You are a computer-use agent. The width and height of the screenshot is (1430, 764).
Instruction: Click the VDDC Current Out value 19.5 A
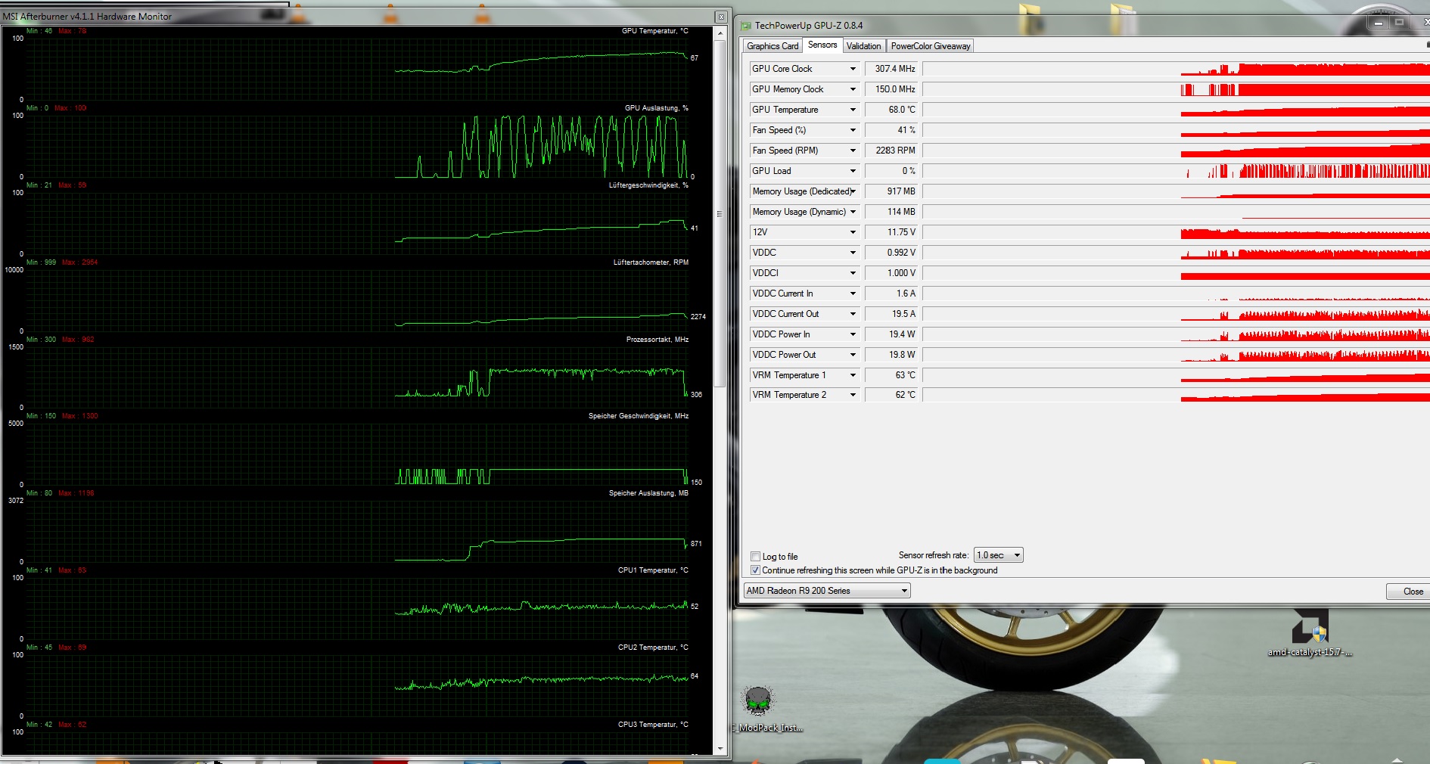[891, 314]
